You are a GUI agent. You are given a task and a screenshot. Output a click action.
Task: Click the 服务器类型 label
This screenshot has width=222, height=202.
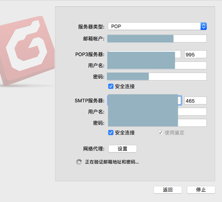pos(91,27)
